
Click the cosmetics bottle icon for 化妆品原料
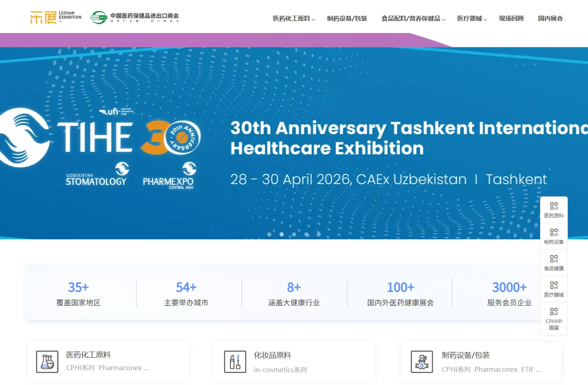(x=235, y=361)
